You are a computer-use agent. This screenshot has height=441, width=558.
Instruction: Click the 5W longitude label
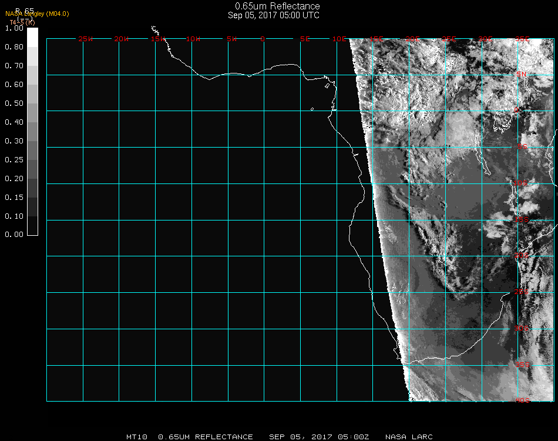231,39
